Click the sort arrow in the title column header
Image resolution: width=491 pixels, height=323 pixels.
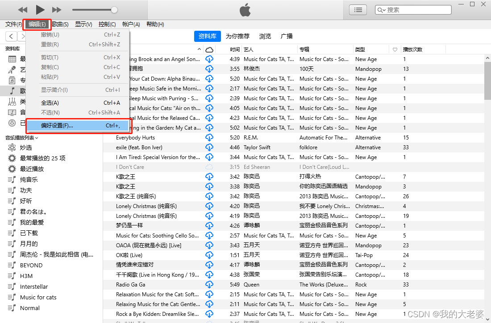point(199,49)
